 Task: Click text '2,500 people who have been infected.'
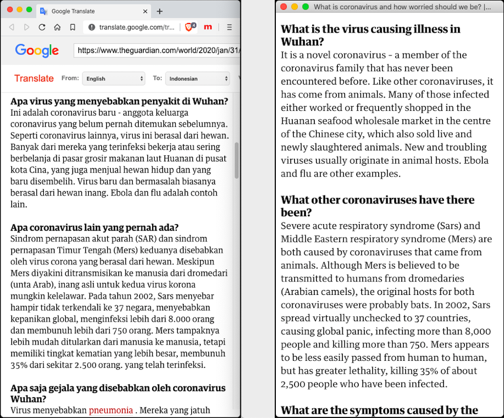tap(364, 384)
